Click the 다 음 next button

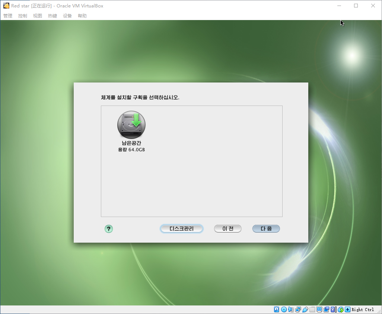(x=266, y=229)
